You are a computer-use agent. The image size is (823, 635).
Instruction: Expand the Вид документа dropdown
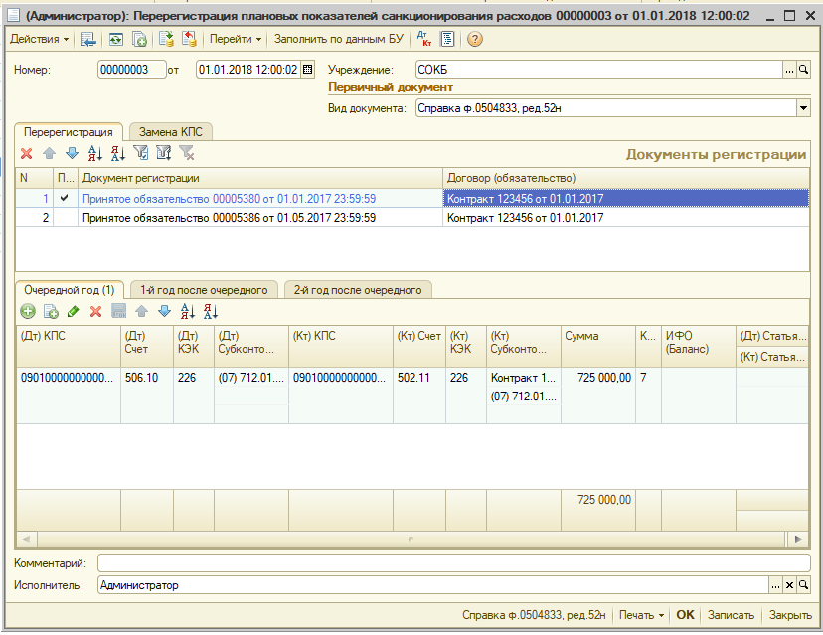pyautogui.click(x=803, y=108)
